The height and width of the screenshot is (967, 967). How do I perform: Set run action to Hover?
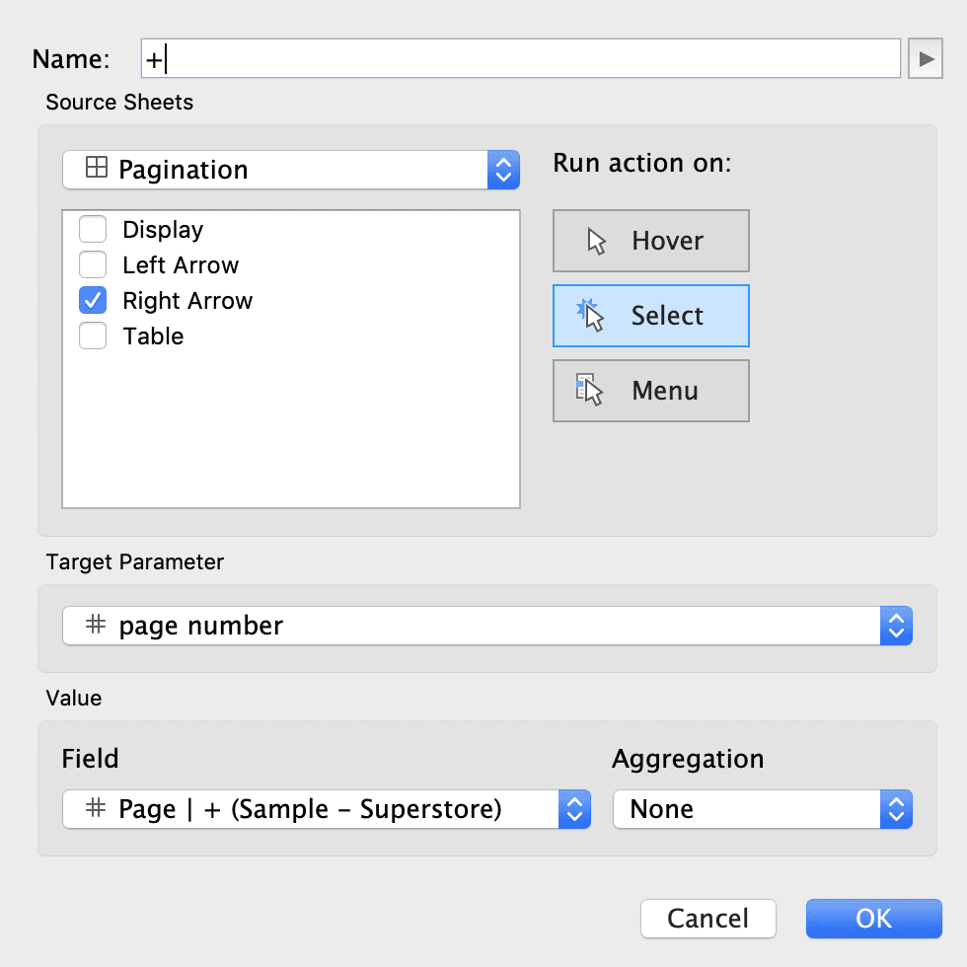pyautogui.click(x=650, y=240)
